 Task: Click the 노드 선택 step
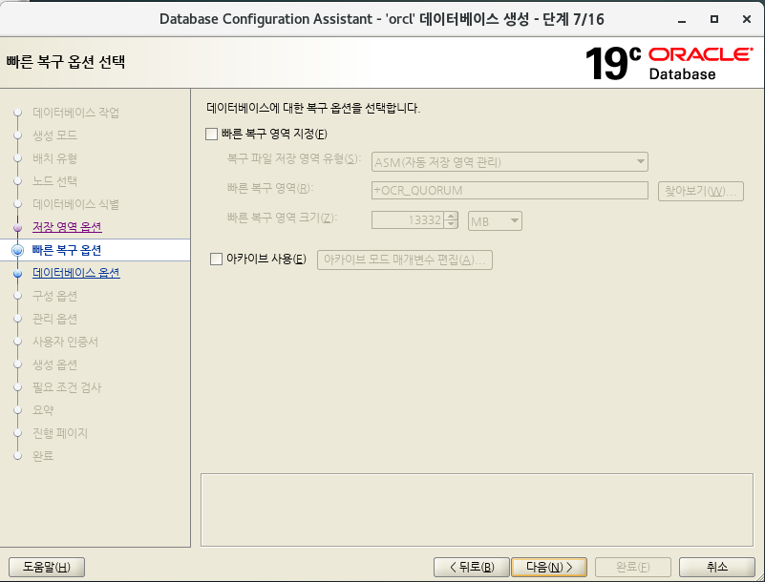pyautogui.click(x=54, y=181)
